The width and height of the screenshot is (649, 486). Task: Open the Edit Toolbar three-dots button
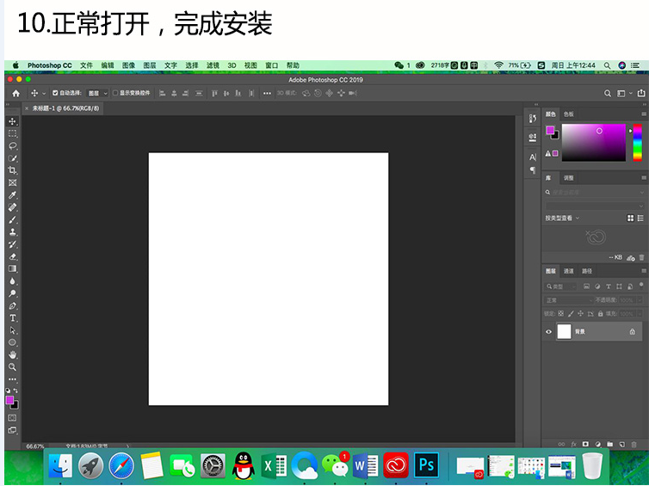[x=12, y=378]
